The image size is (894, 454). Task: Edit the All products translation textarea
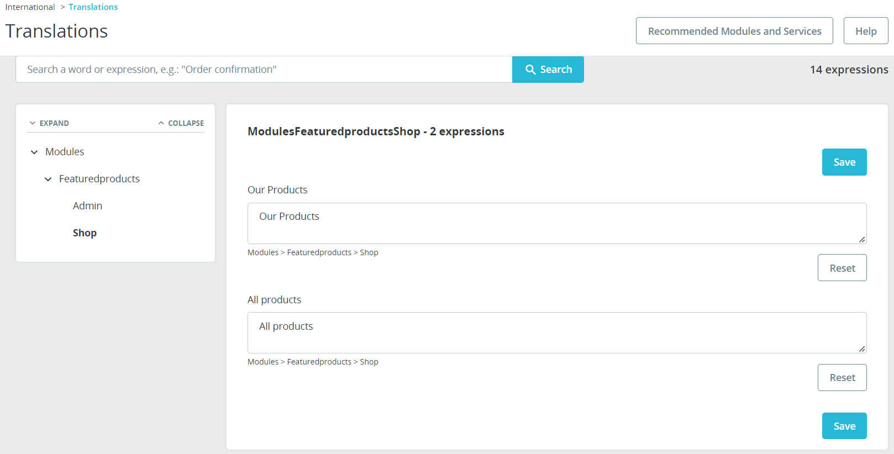pos(557,332)
